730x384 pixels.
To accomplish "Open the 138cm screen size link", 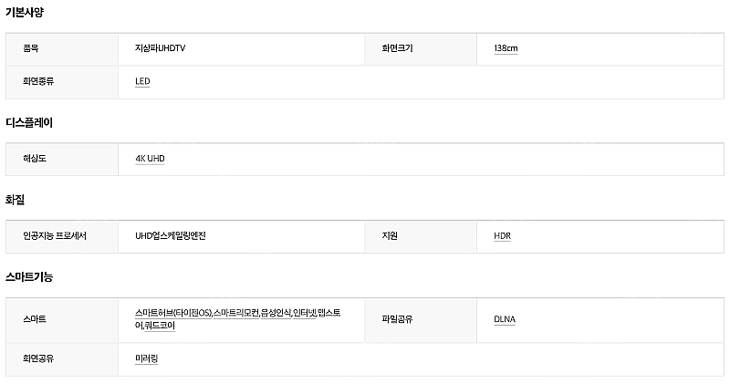I will click(x=506, y=48).
